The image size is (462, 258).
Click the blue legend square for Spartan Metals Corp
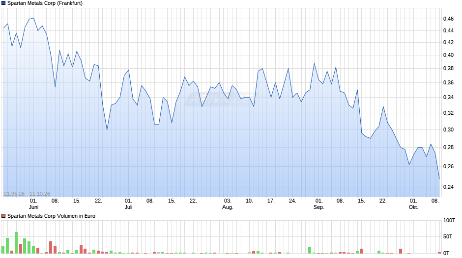point(3,3)
